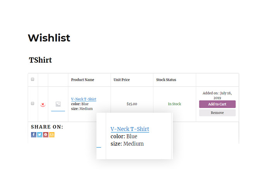This screenshot has height=177, width=275.
Task: Click the Product Name column header
Action: (82, 80)
